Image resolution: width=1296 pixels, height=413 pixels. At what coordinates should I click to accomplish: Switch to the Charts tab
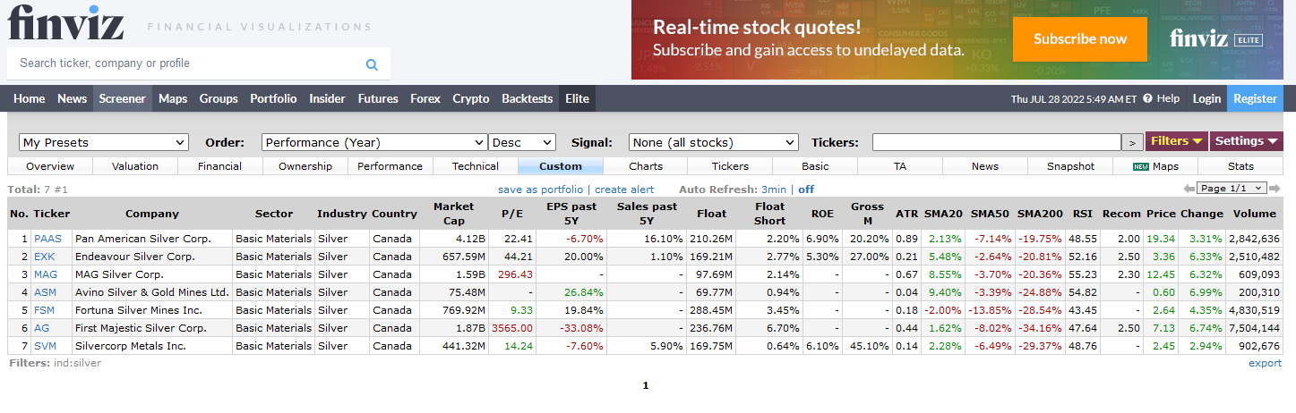646,166
